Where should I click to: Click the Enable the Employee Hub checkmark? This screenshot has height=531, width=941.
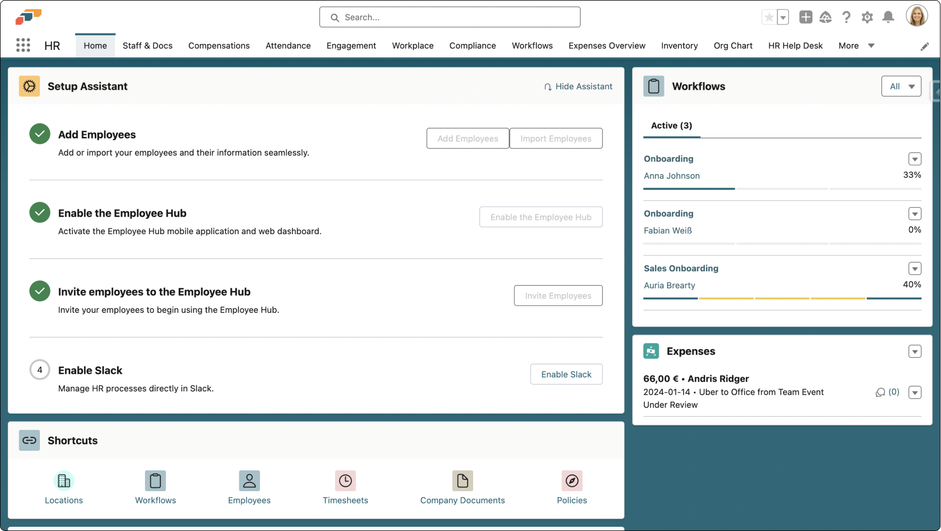point(40,213)
